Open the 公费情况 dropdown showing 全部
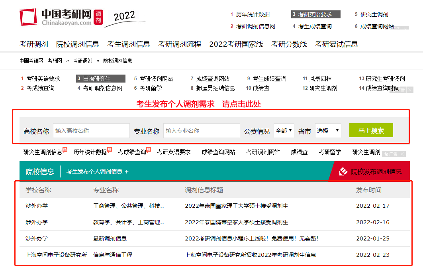423x266 pixels. [x=284, y=131]
